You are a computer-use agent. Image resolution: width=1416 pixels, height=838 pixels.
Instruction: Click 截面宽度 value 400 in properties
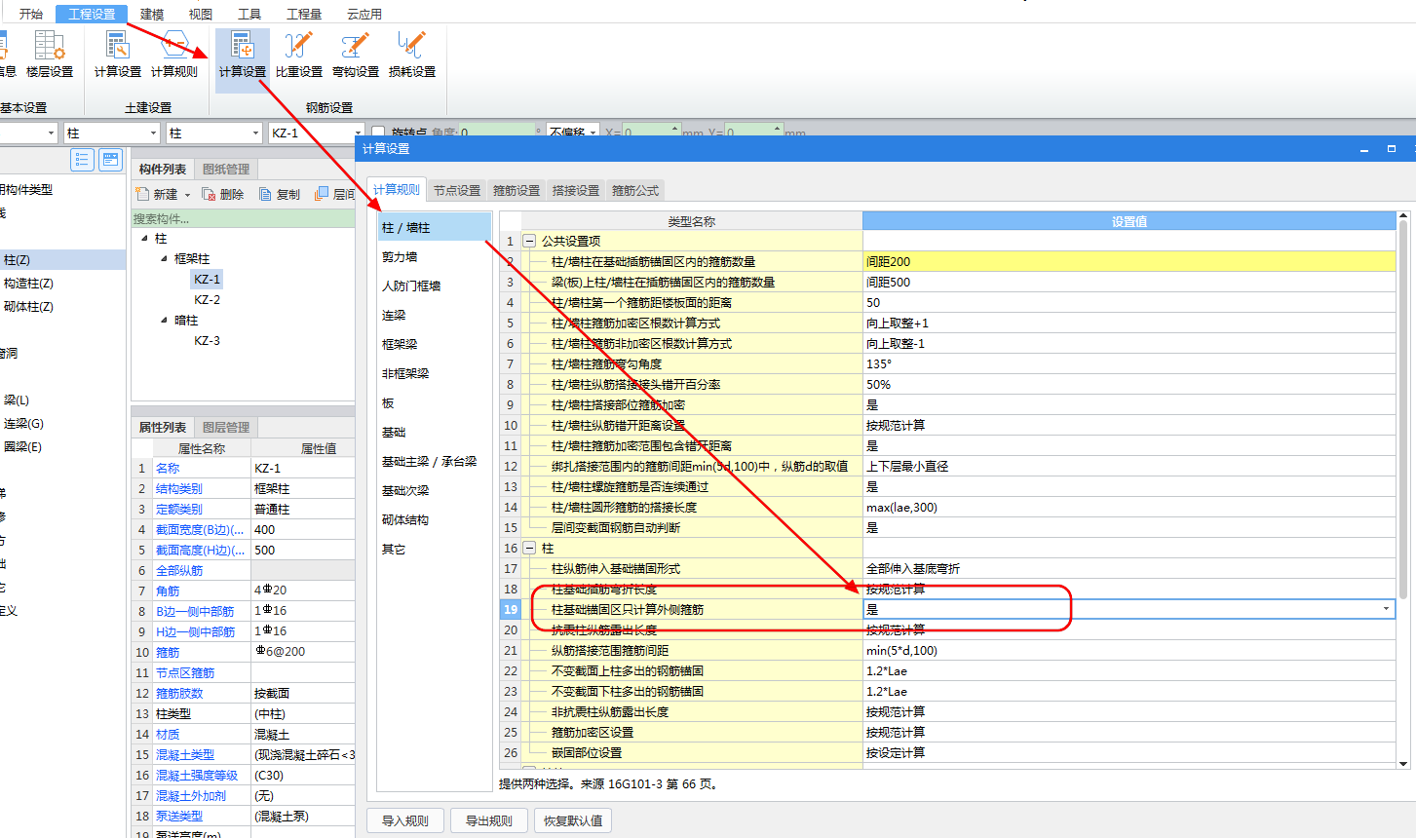coord(303,530)
